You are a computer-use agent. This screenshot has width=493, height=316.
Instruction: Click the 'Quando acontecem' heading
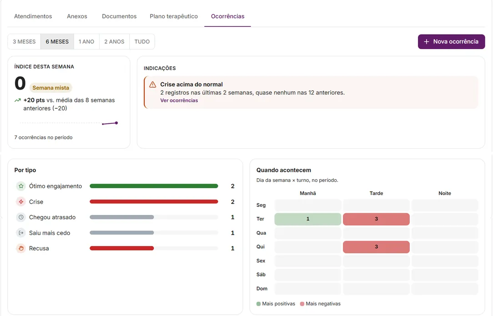pos(284,170)
